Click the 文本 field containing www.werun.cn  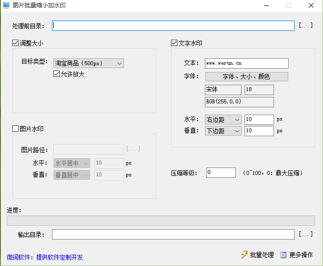point(247,63)
